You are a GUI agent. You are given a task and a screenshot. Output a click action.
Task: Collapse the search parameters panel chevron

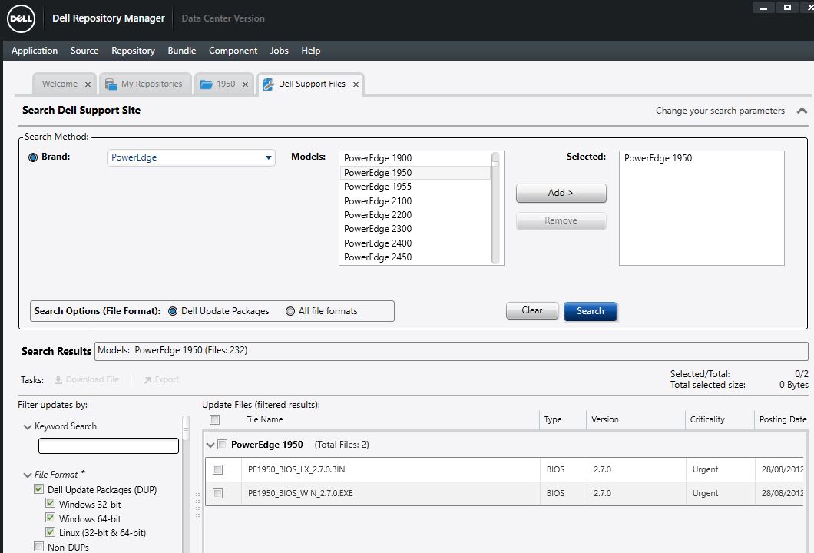802,111
